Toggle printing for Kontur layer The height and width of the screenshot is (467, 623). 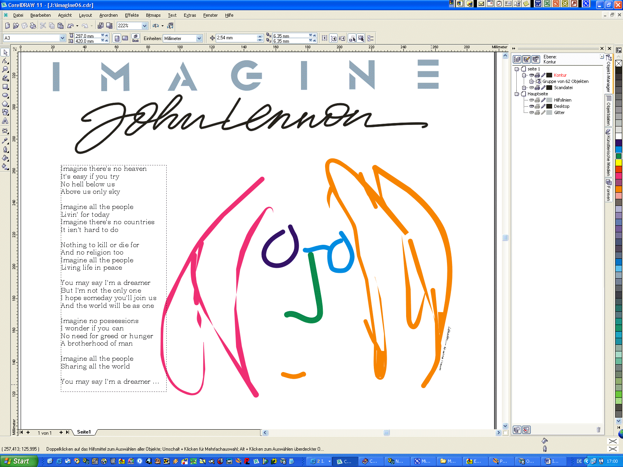pos(537,75)
